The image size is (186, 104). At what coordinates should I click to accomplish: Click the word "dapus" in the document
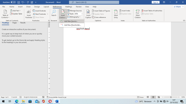tap(87, 29)
